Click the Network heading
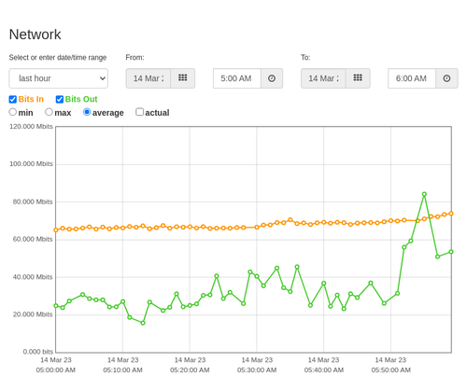 point(35,35)
